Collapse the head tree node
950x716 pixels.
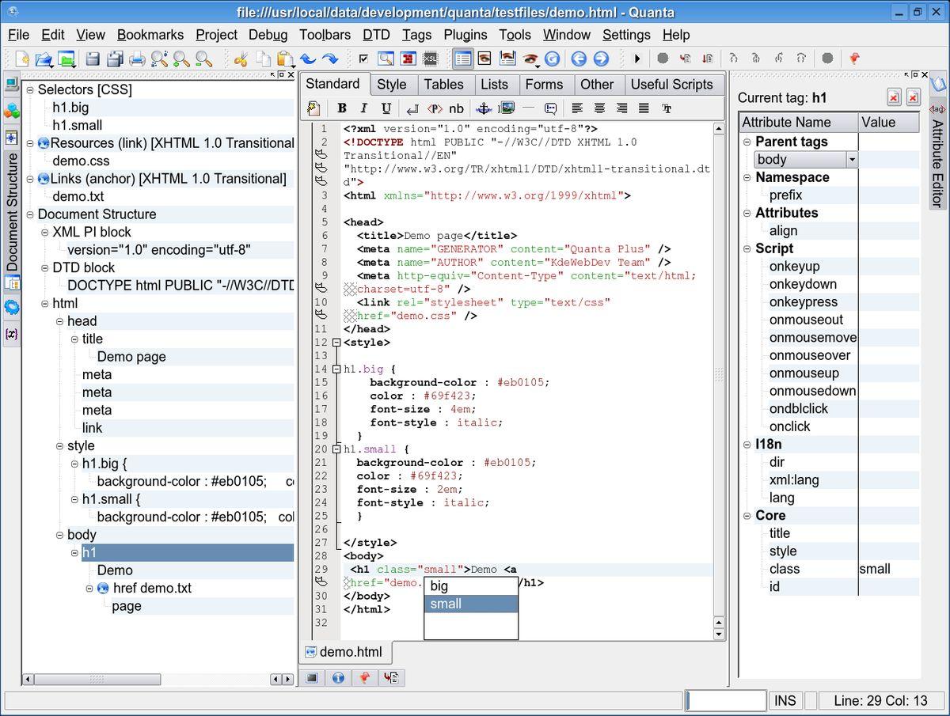click(x=60, y=321)
